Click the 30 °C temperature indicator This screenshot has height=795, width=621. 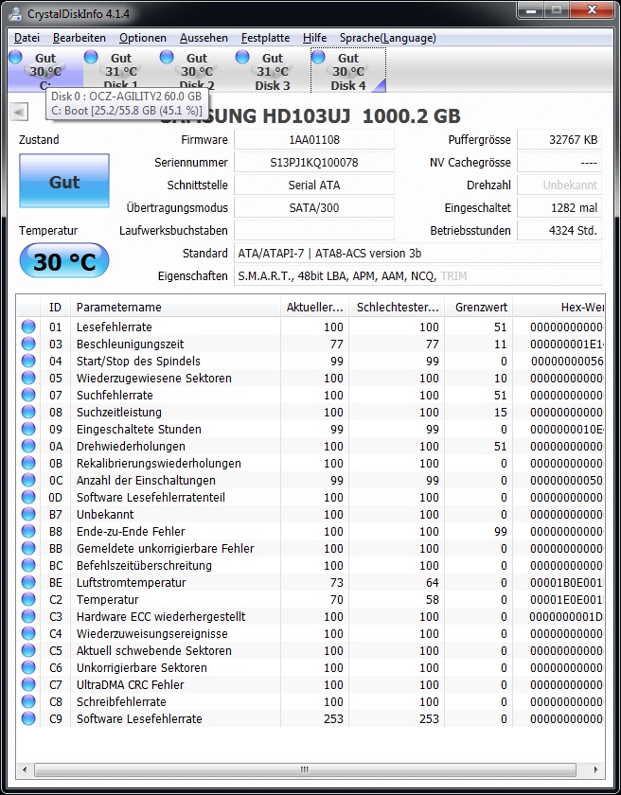[64, 260]
